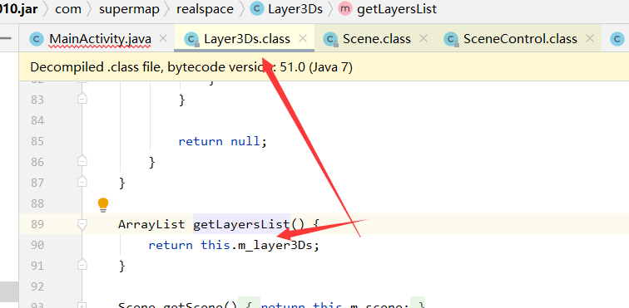Open the Scene.class tab
The width and height of the screenshot is (629, 308).
pyautogui.click(x=376, y=39)
